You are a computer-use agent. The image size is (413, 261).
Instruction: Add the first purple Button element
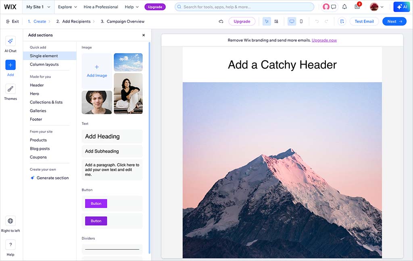click(x=96, y=204)
